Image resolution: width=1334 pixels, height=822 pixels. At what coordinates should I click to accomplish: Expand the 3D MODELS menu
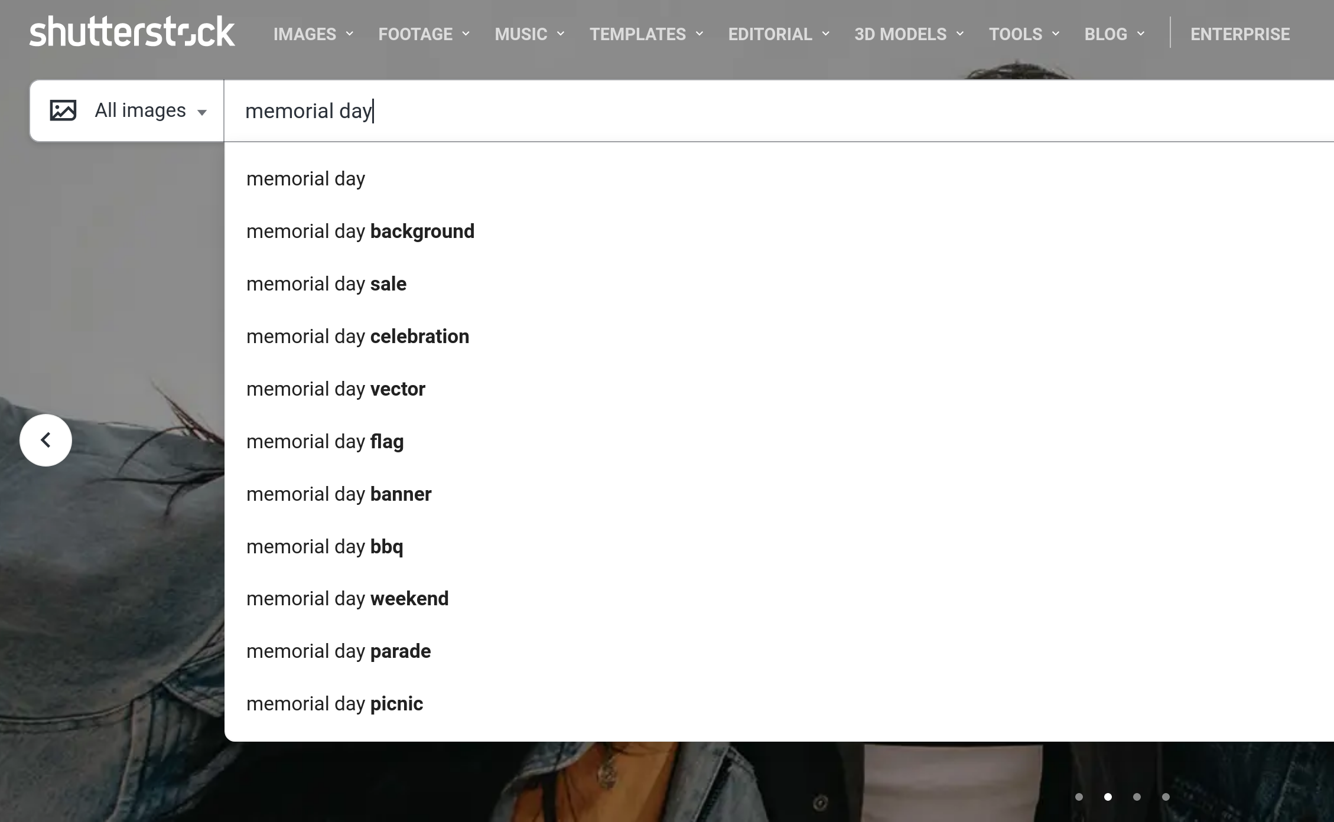[899, 34]
